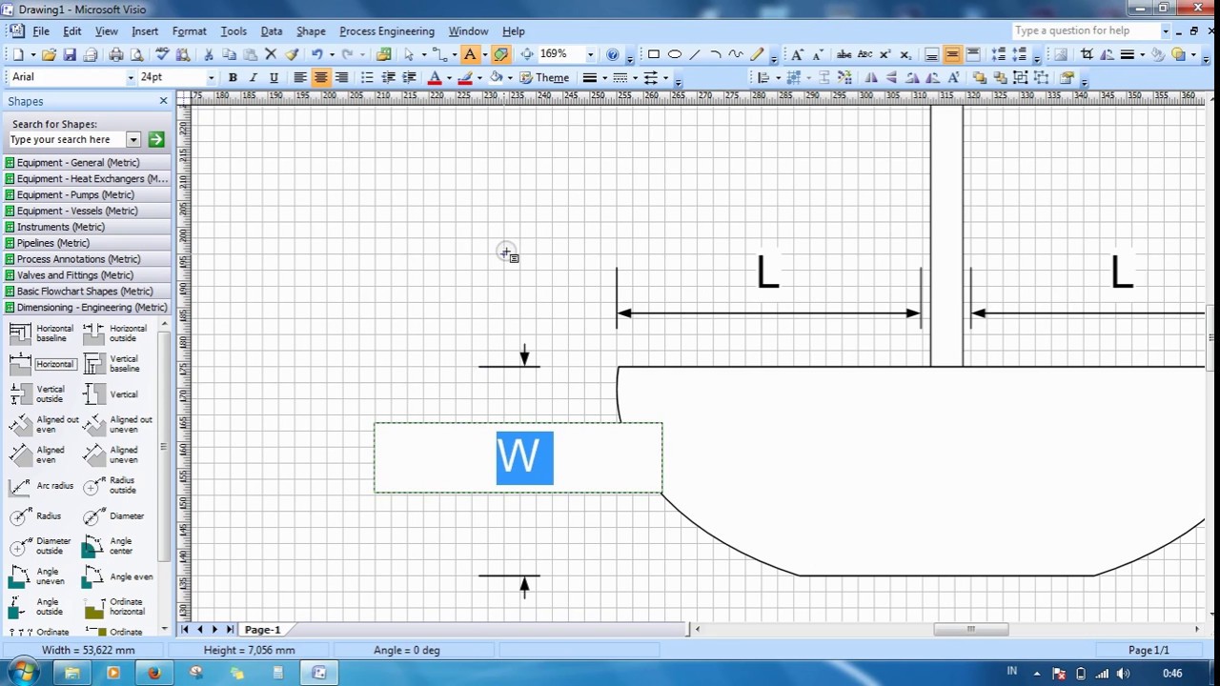The height and width of the screenshot is (686, 1220).
Task: Open the 169% zoom level dropdown
Action: click(590, 54)
